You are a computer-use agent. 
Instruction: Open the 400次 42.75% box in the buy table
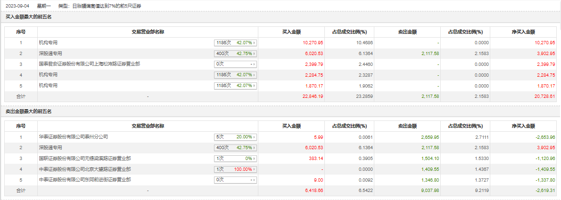tap(236, 53)
